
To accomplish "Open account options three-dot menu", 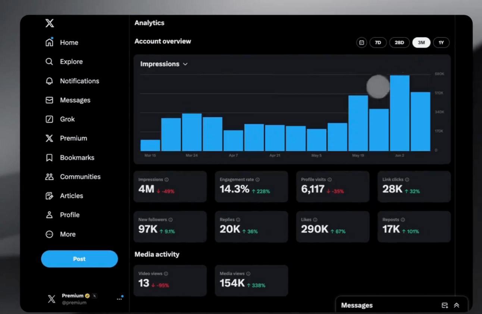I will click(119, 299).
